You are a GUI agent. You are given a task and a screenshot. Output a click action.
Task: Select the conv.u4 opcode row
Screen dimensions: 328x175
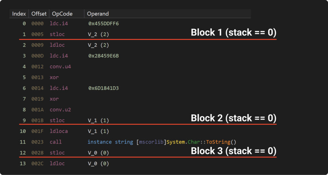point(60,66)
